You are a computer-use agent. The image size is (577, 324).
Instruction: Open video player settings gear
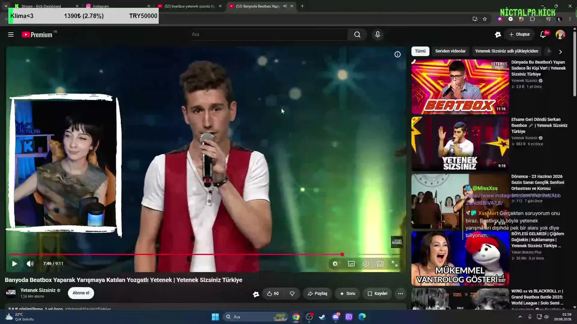[x=366, y=264]
